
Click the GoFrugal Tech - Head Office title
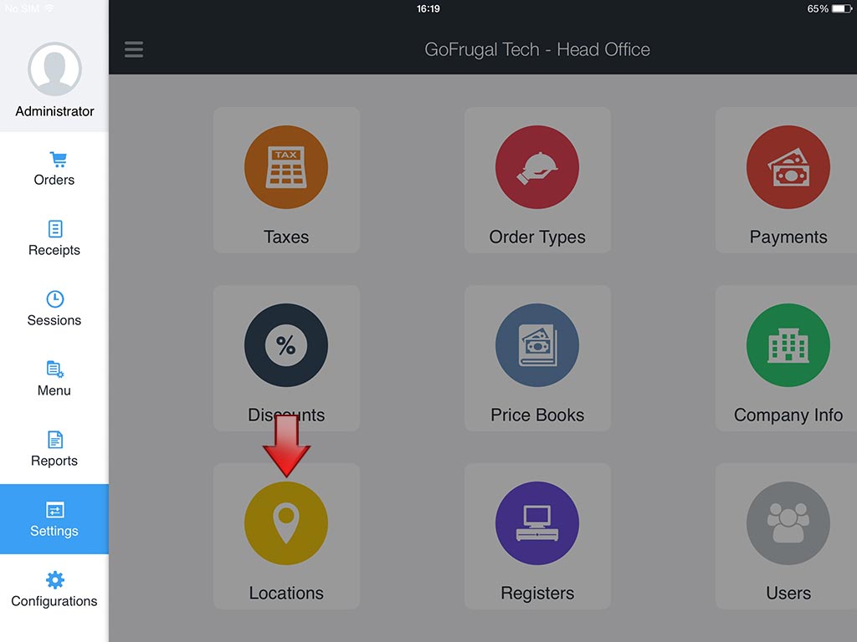click(x=537, y=49)
